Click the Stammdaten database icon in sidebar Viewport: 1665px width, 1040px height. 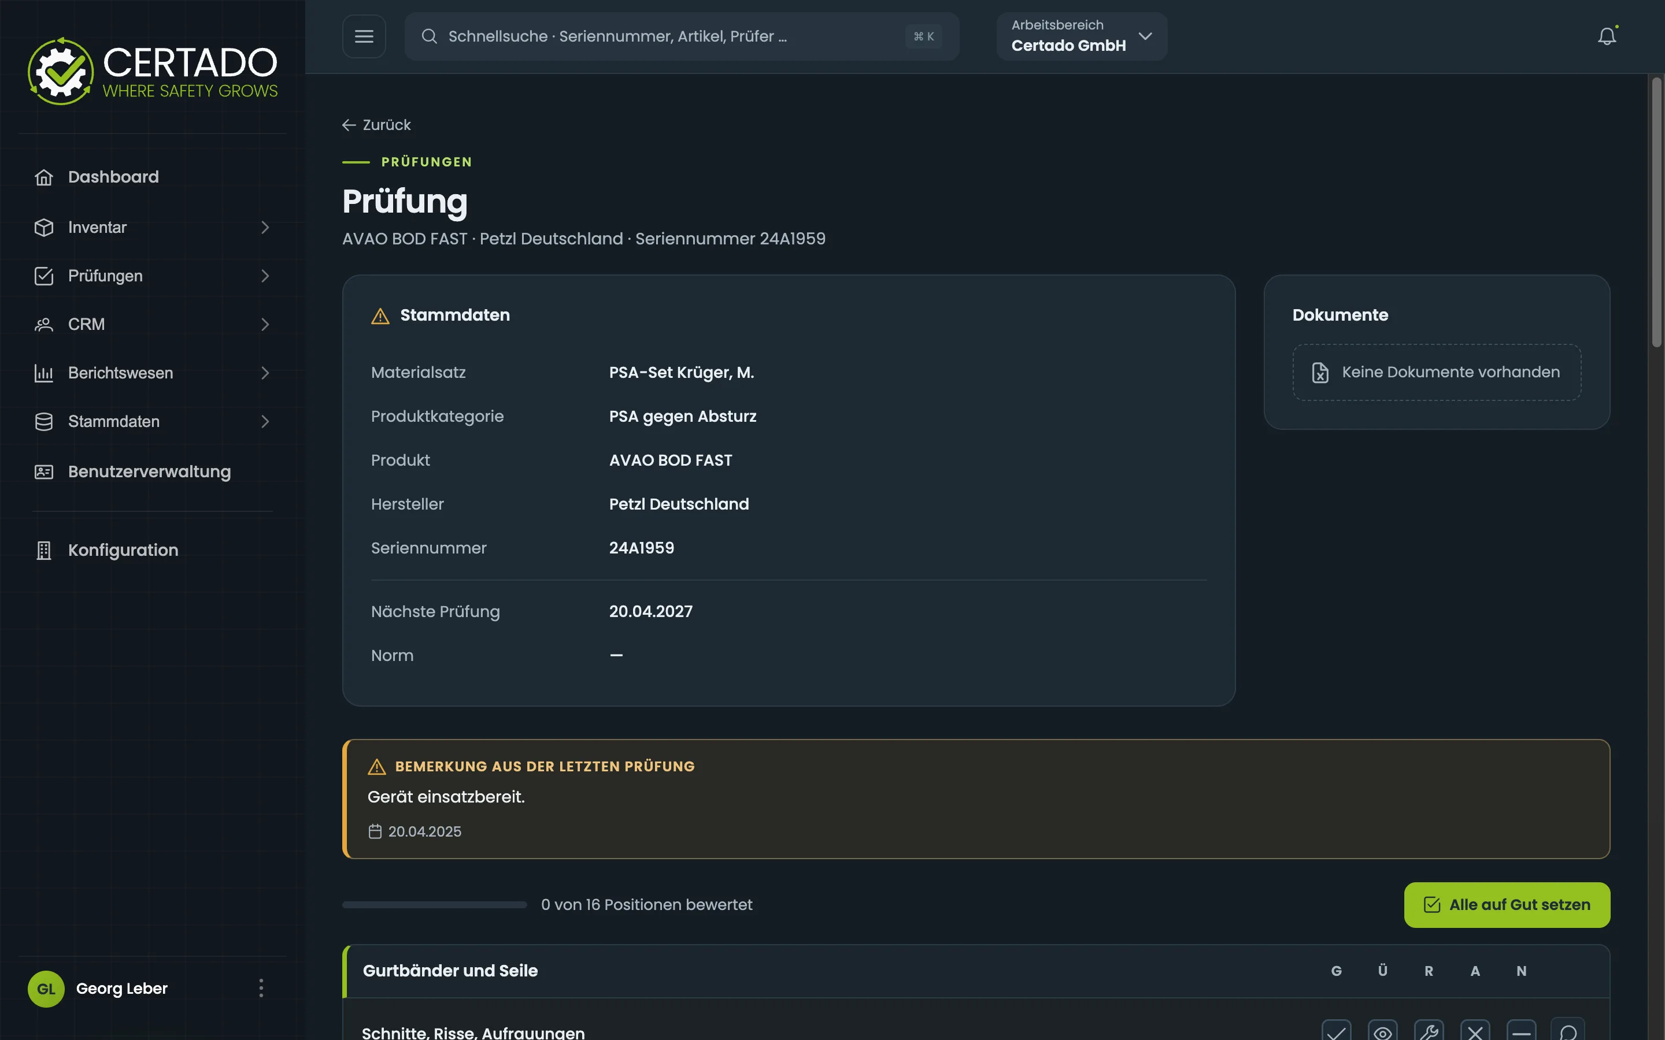click(x=44, y=422)
